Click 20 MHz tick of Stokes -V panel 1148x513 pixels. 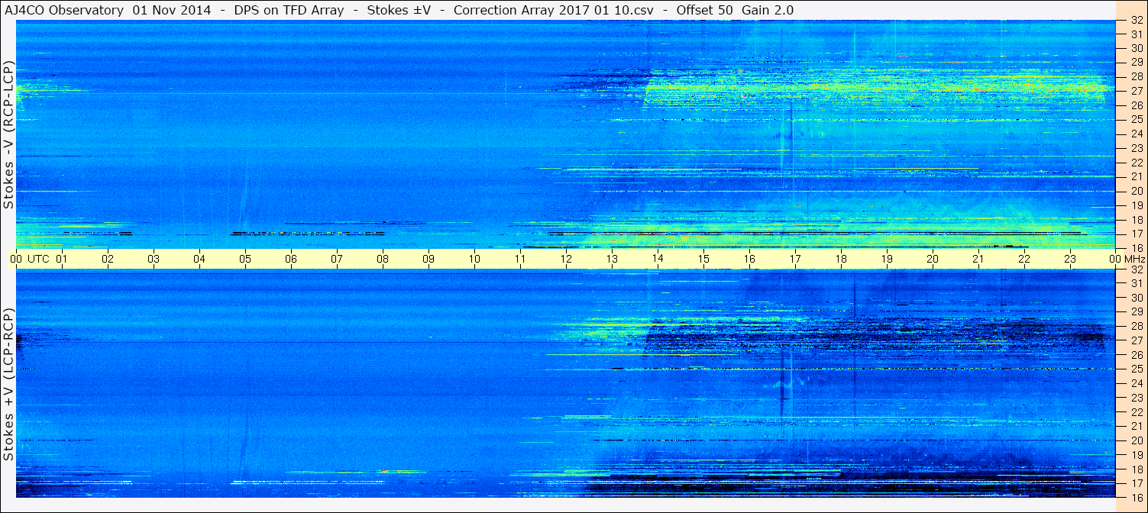click(x=1136, y=191)
